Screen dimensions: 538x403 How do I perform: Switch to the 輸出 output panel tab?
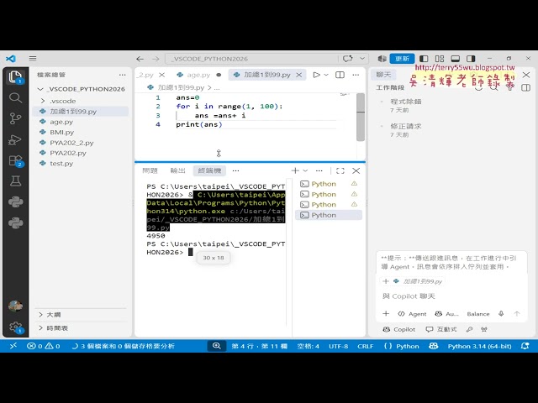pos(177,170)
